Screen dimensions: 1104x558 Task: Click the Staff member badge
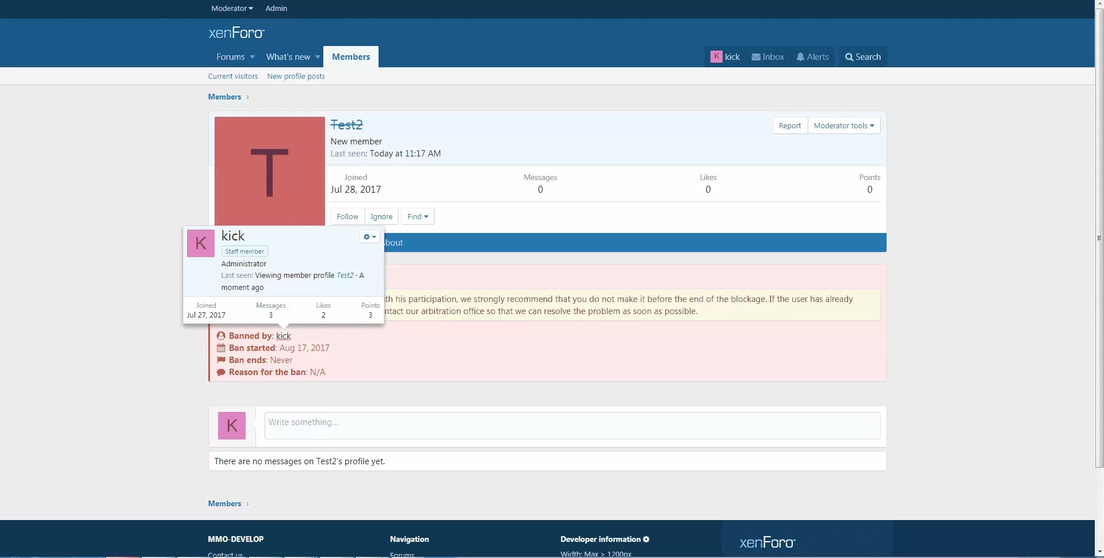point(245,251)
